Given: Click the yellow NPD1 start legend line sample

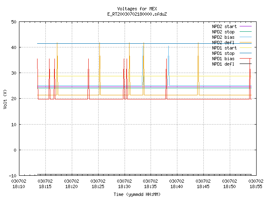Looking at the screenshot, I should [x=245, y=48].
